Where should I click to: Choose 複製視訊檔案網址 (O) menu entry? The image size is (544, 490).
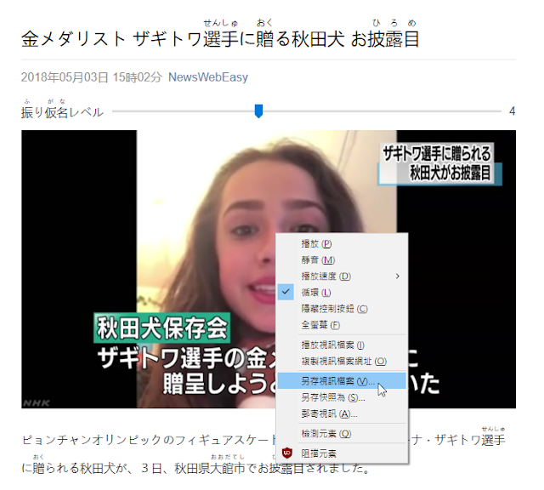tap(342, 362)
